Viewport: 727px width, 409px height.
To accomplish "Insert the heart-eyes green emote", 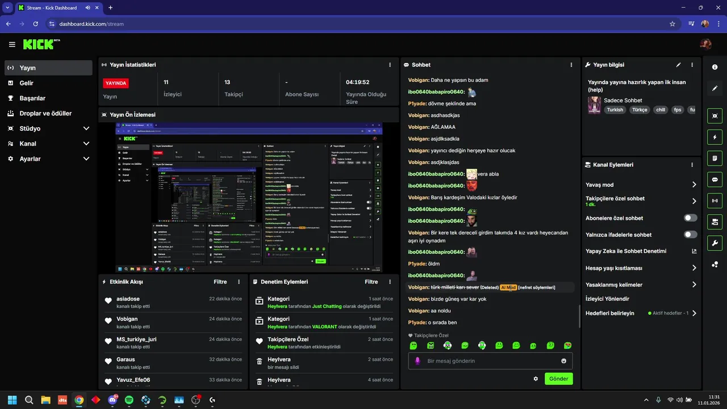I will 567,345.
